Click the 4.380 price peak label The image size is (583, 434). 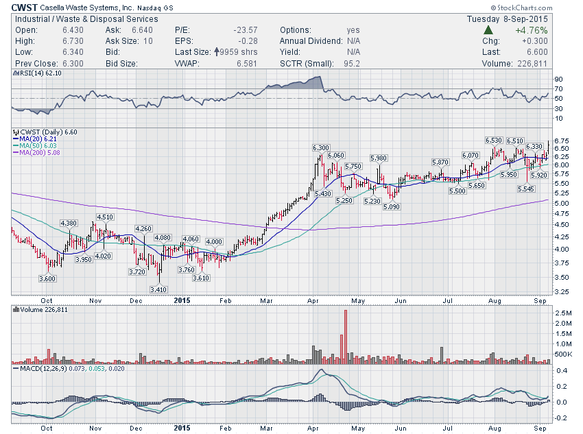[69, 223]
